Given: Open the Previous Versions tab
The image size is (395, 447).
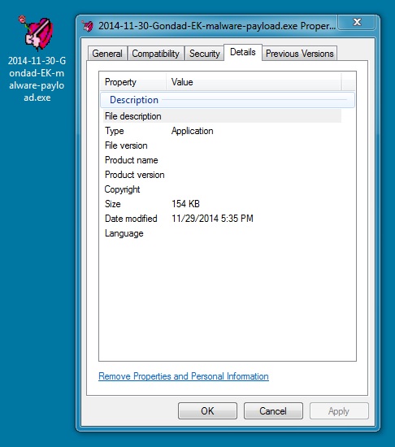Looking at the screenshot, I should [x=300, y=54].
